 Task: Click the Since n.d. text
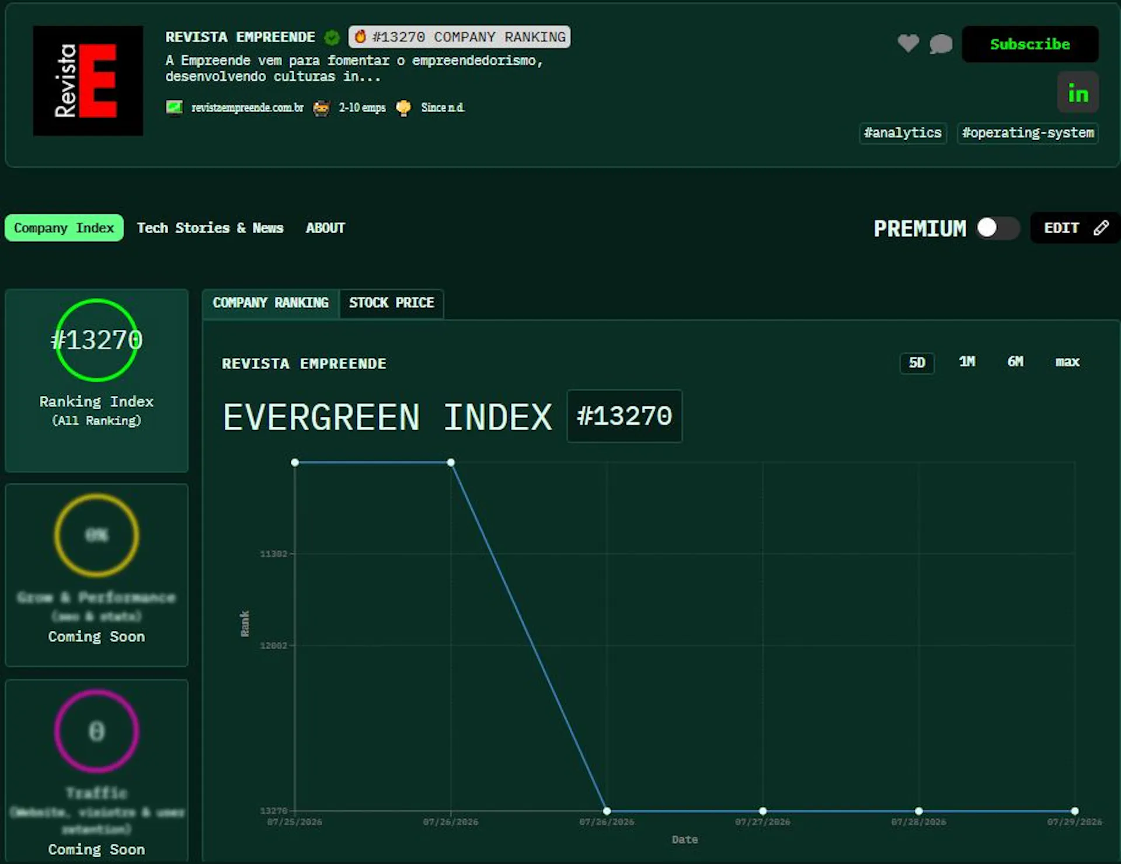(x=443, y=107)
